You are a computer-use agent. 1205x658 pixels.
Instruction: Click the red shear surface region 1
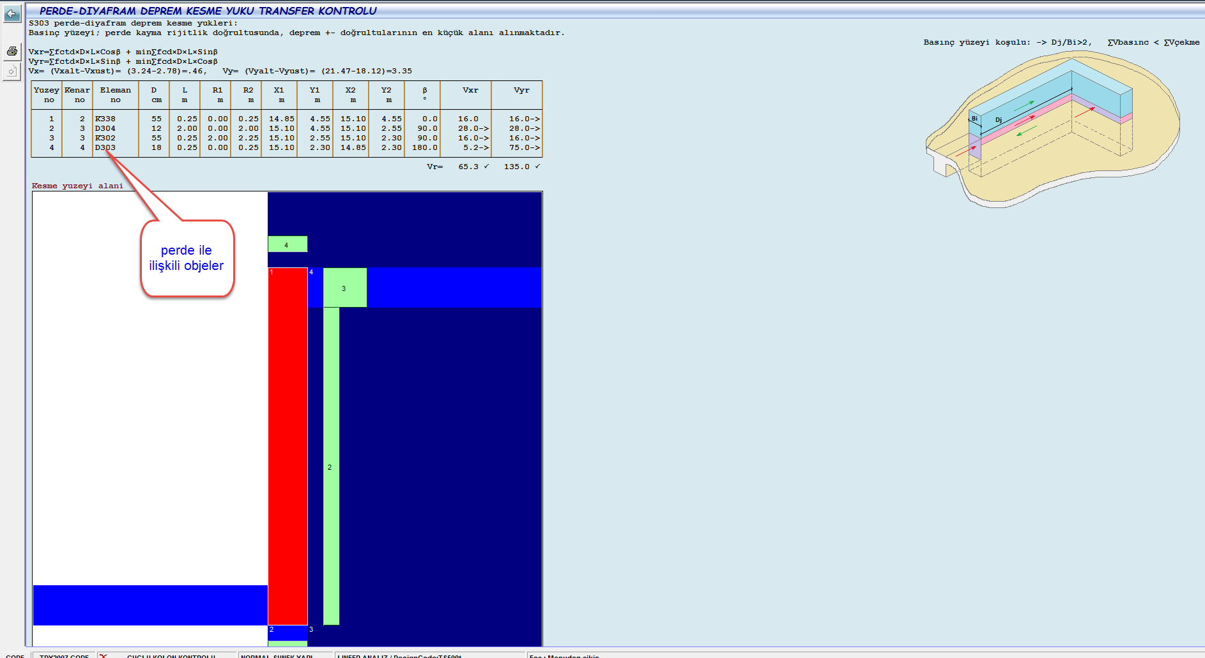288,445
